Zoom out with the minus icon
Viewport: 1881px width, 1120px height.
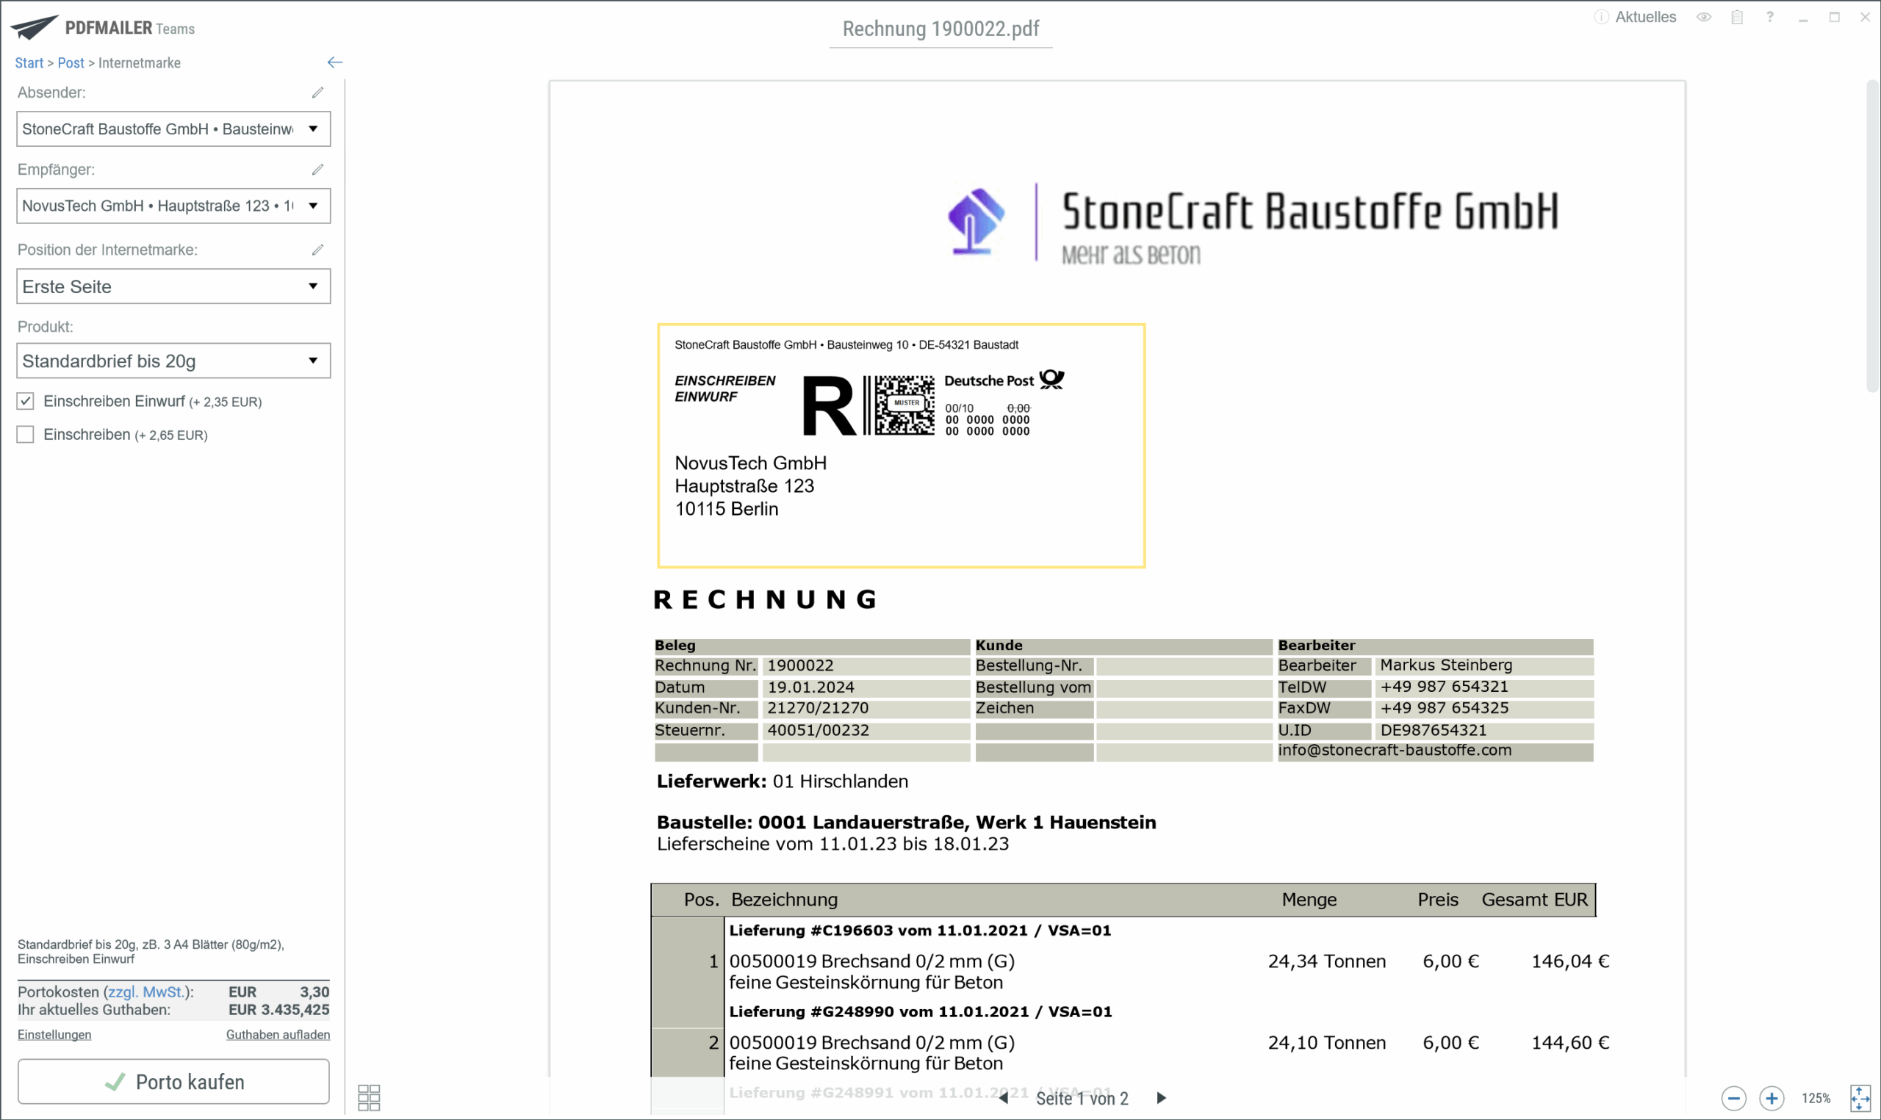[1734, 1098]
